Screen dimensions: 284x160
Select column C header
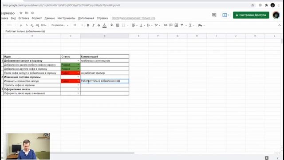click(71, 36)
